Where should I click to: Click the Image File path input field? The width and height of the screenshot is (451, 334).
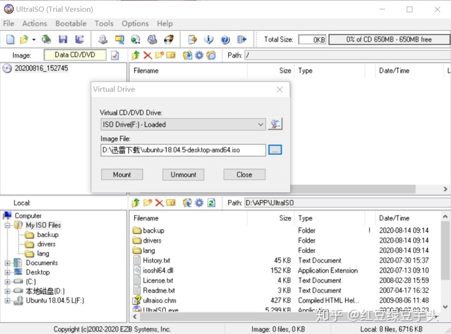(x=183, y=150)
